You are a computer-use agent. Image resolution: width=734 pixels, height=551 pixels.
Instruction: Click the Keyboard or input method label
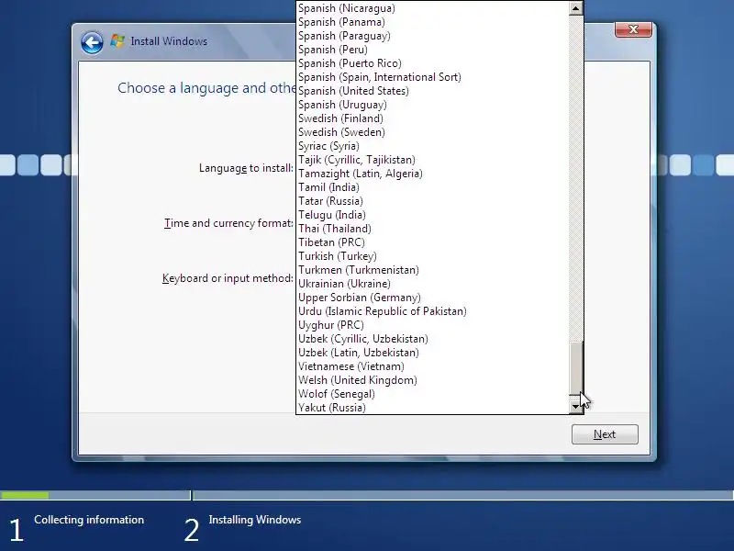tap(228, 278)
